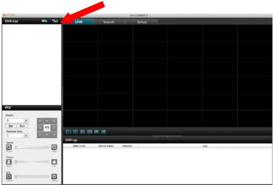Click the Zoom Wide icon

pos(9,147)
